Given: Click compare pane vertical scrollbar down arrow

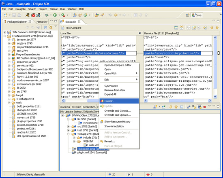Looking at the screenshot, I should pyautogui.click(x=215, y=97).
